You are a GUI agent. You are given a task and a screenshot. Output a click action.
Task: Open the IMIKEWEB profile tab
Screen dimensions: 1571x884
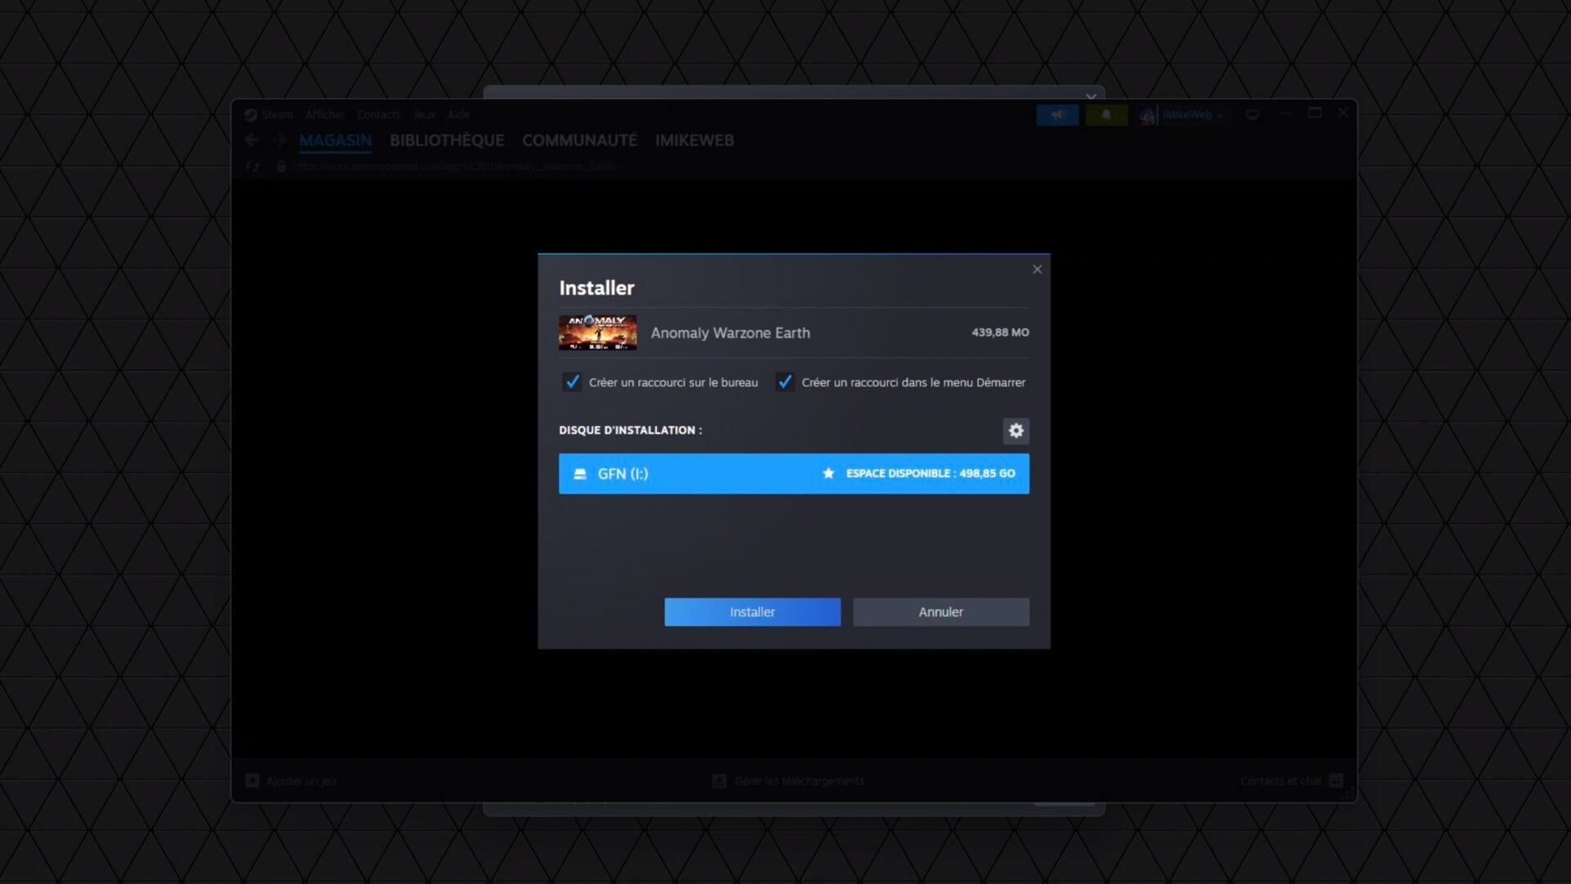click(694, 140)
